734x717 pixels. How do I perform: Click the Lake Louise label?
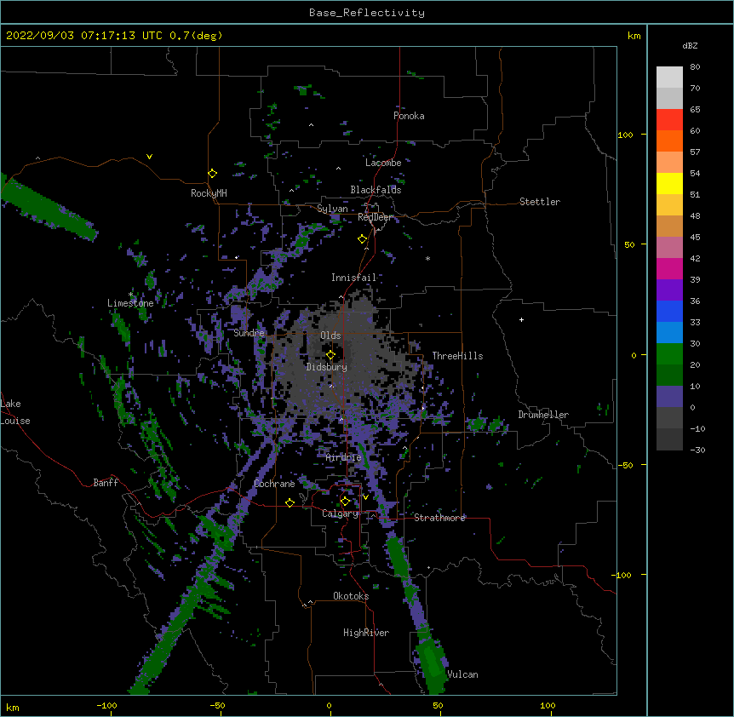click(14, 412)
